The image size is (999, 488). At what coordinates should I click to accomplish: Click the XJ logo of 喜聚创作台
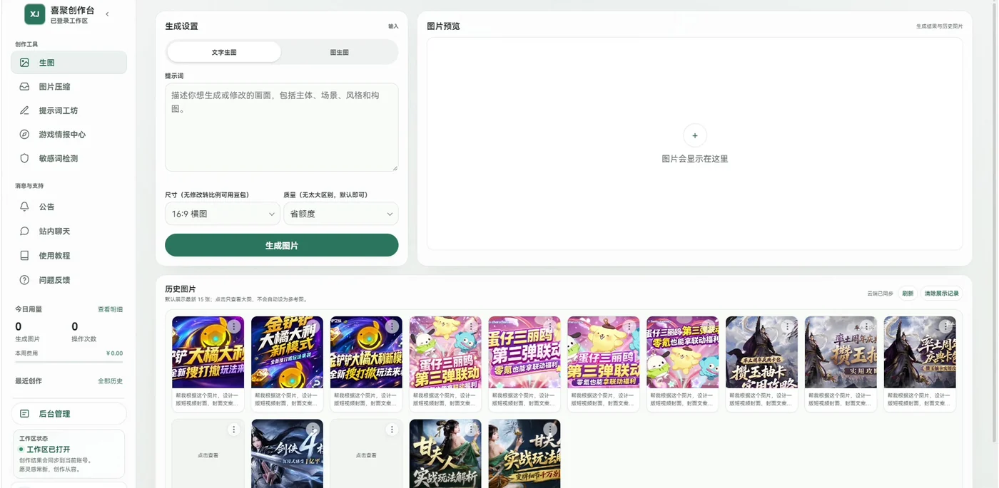click(34, 14)
